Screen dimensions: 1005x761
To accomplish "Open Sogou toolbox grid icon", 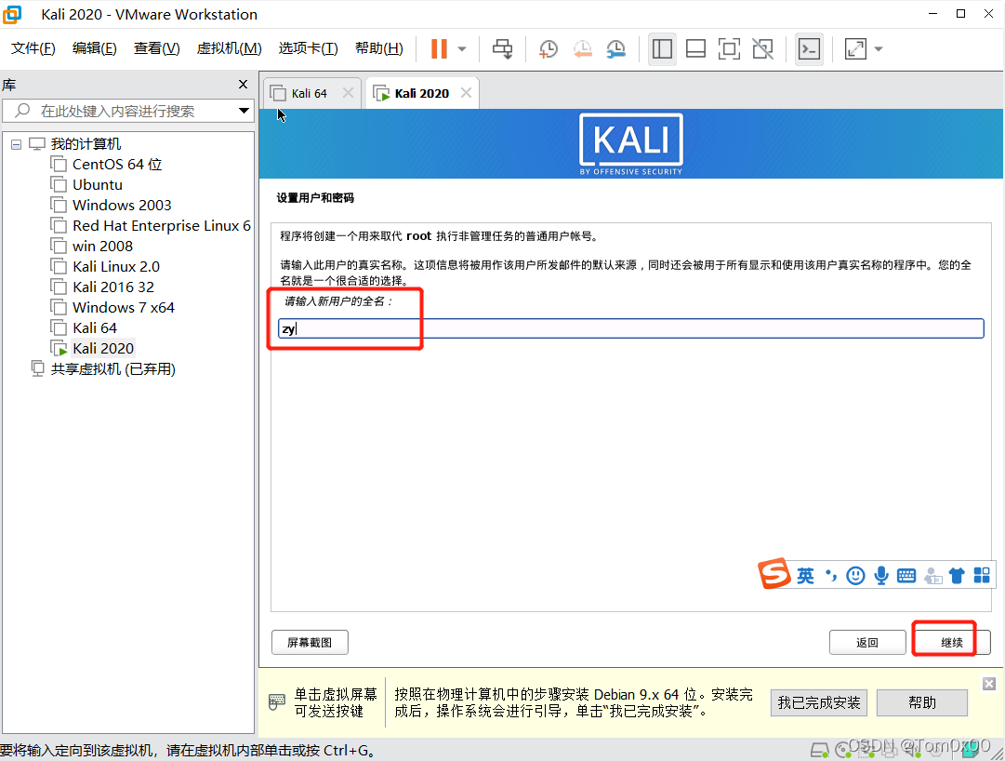I will (x=981, y=576).
